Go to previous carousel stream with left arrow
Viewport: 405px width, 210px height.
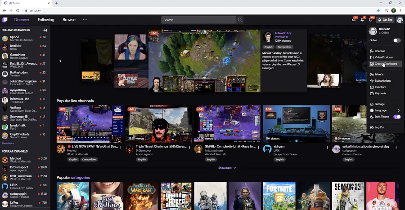coord(60,61)
